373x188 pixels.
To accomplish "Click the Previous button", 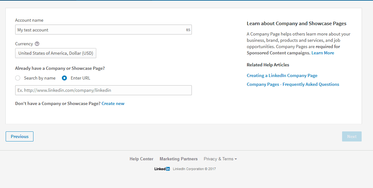I will (x=19, y=136).
